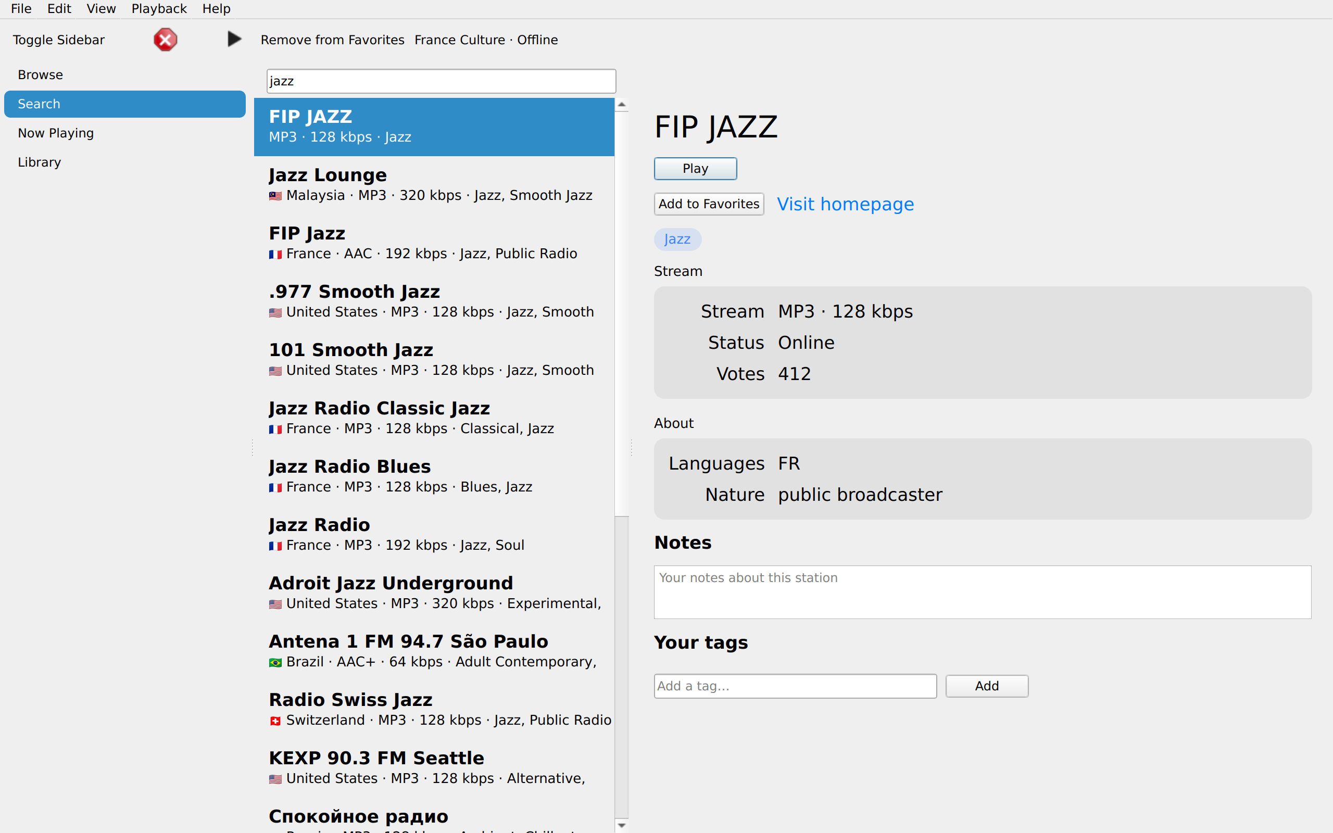Click the Add a tag input field
This screenshot has height=833, width=1333.
coord(795,686)
